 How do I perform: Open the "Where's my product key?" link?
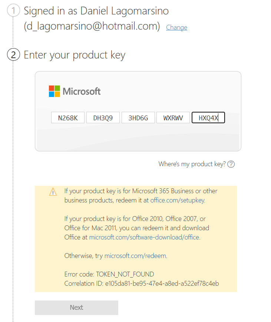coord(192,164)
